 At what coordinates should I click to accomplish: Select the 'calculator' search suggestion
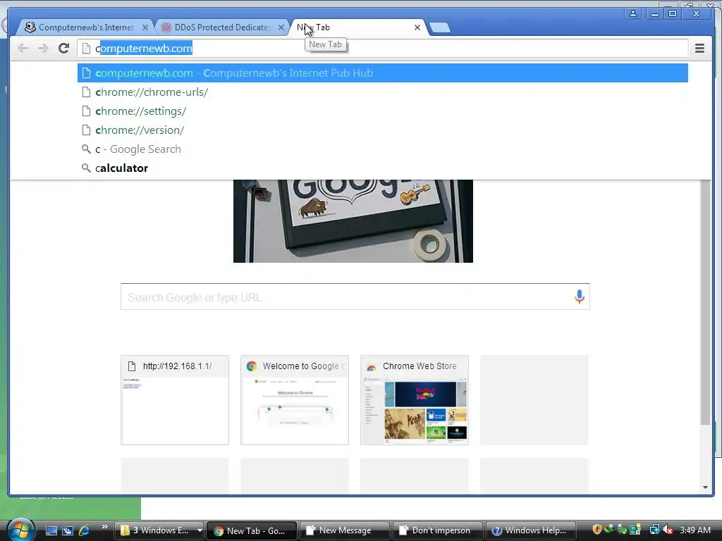383,168
